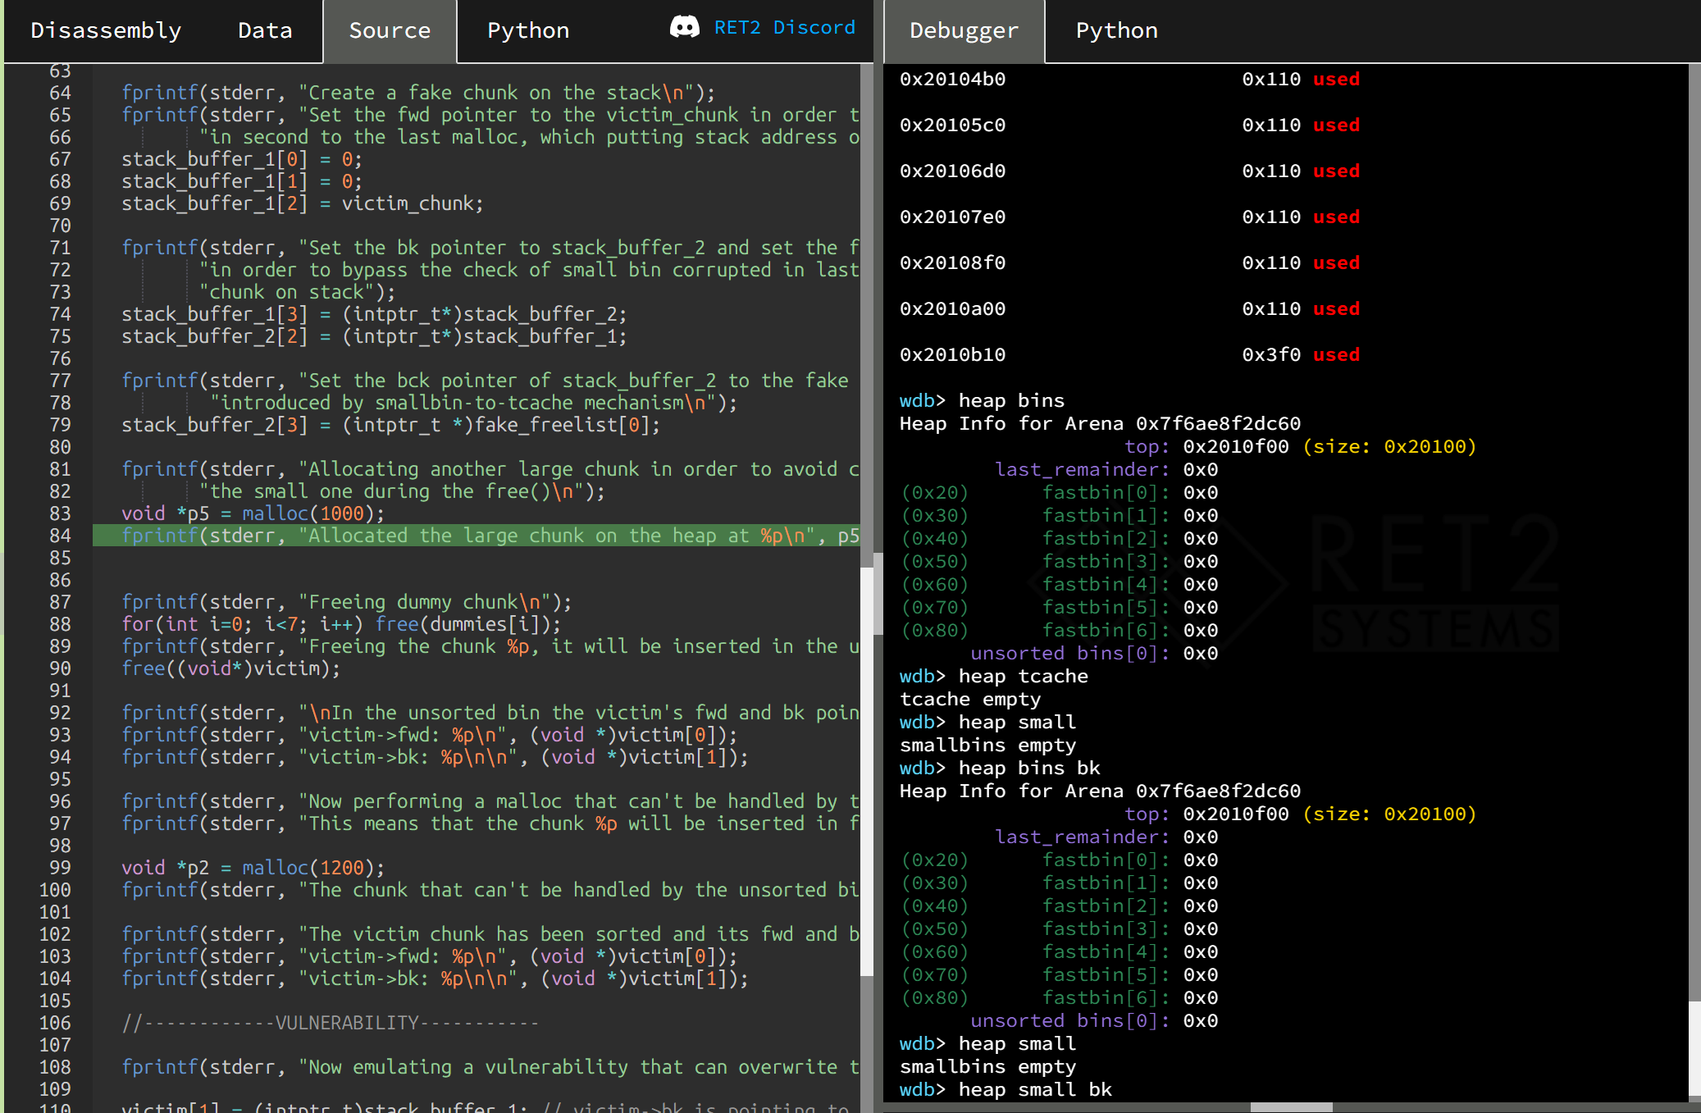This screenshot has height=1113, width=1701.
Task: Click the debugger horizontal scrollbar thumb
Action: tap(1291, 1107)
